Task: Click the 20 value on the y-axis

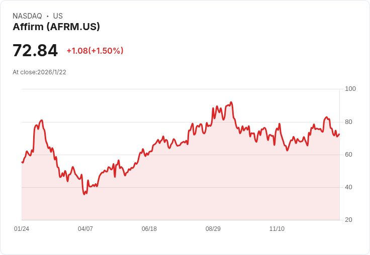Action: coord(349,220)
